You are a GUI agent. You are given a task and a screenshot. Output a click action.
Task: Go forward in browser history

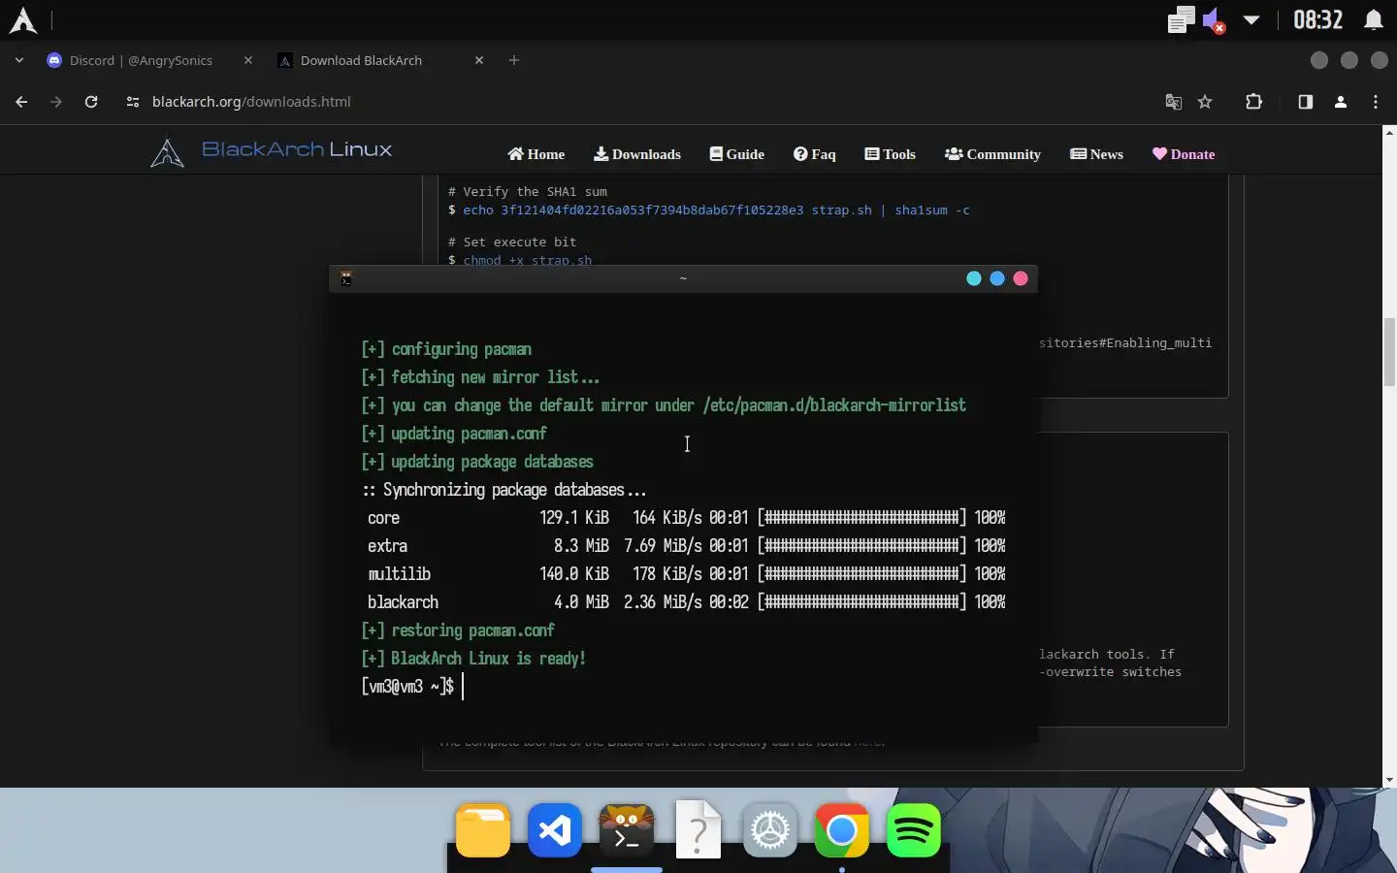(56, 102)
